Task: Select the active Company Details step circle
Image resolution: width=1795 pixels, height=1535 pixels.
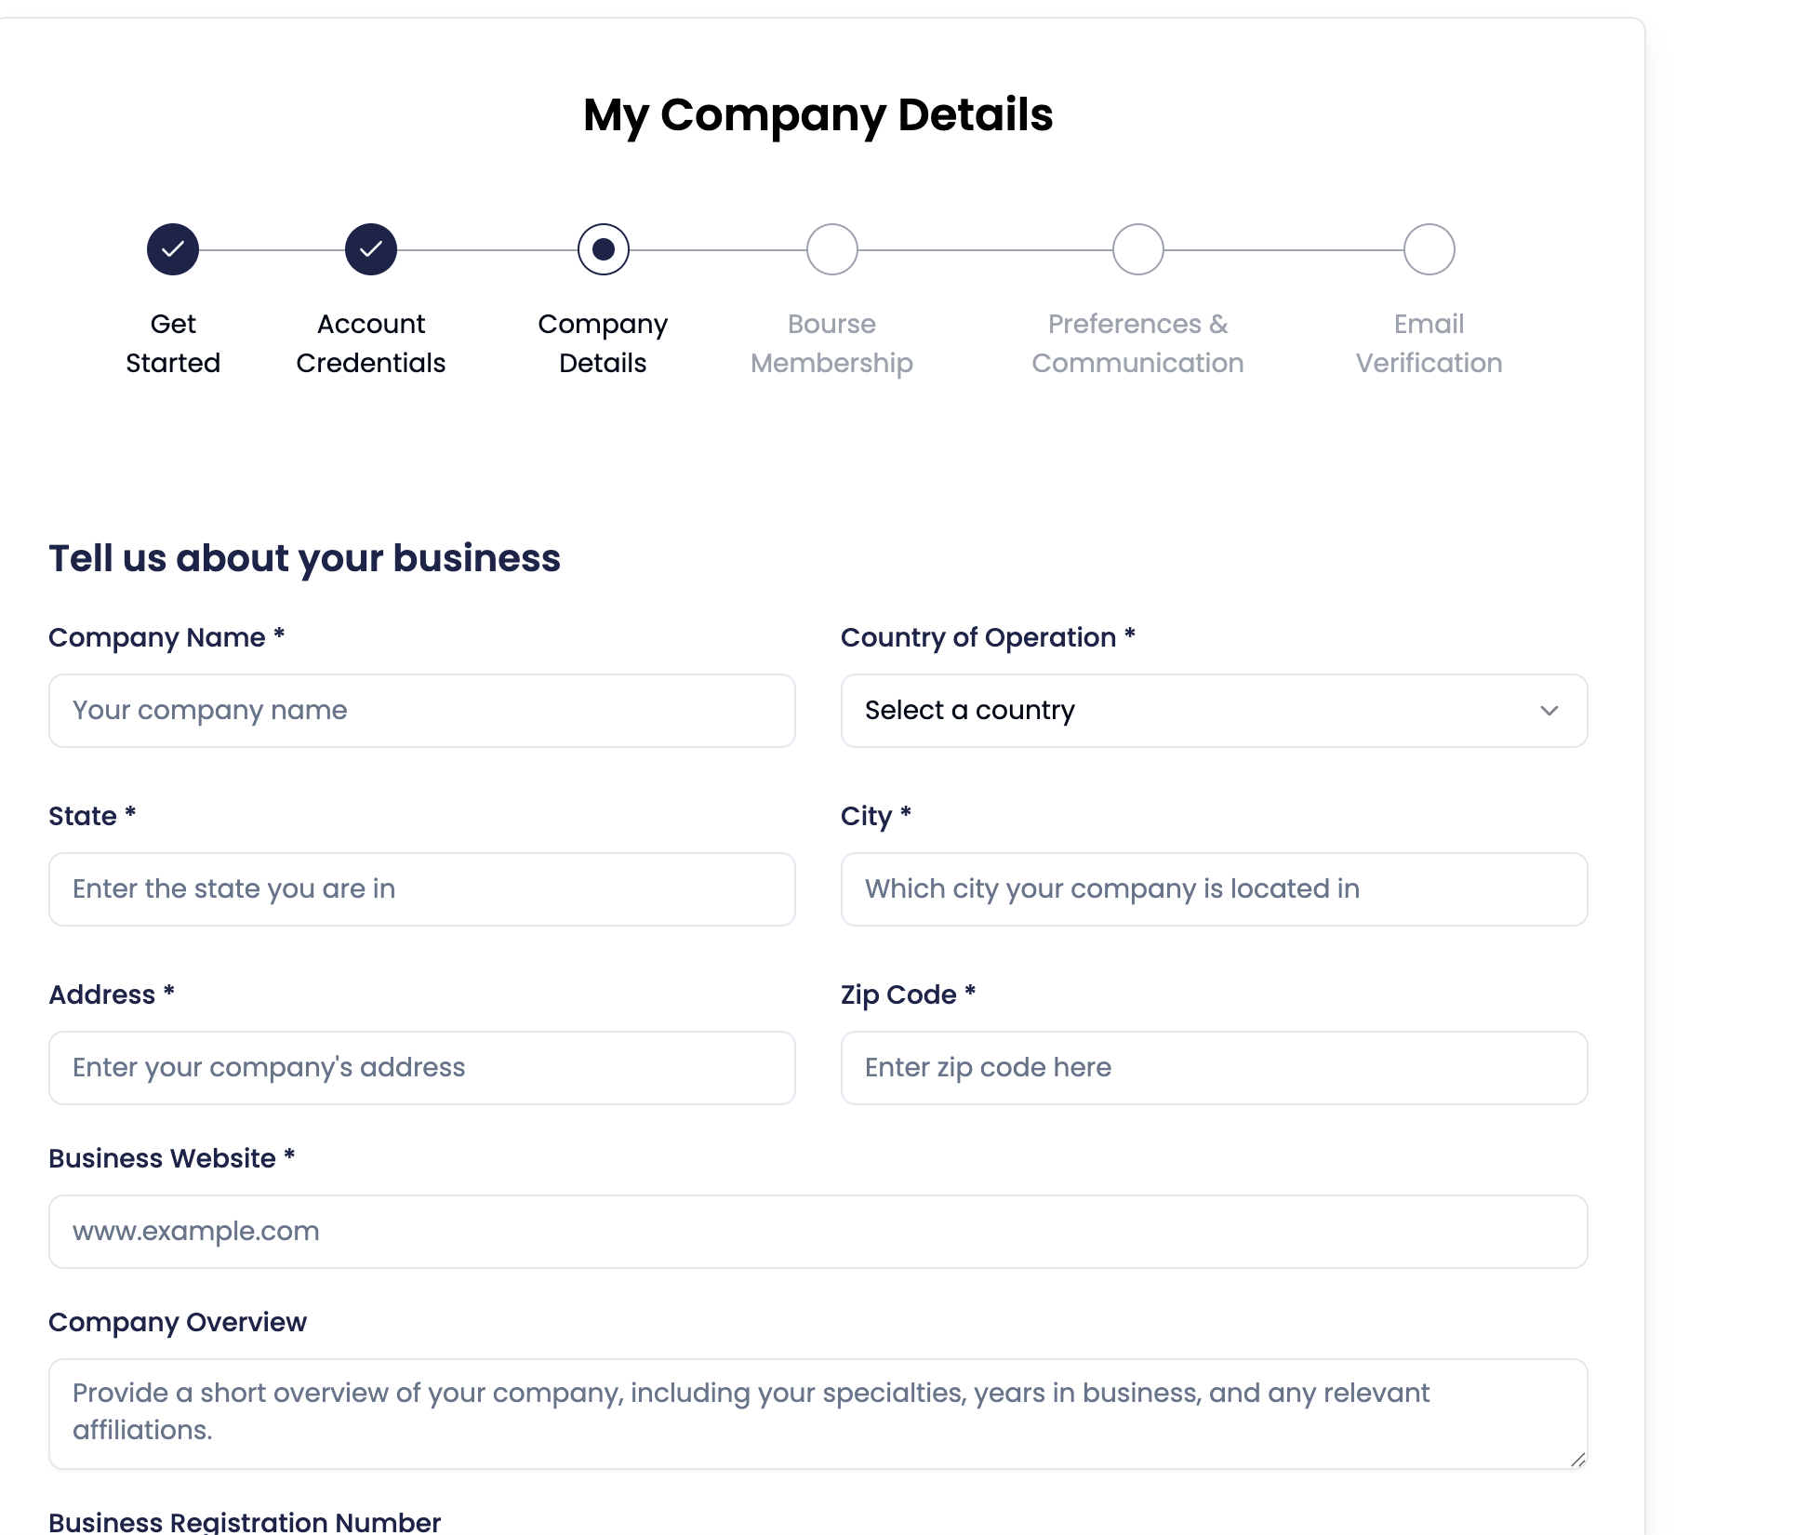Action: pyautogui.click(x=604, y=249)
